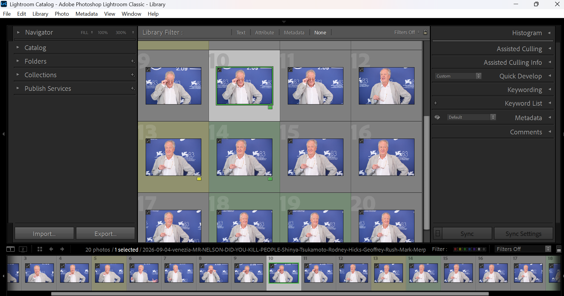The width and height of the screenshot is (564, 296).
Task: Select the Attribute filter tab
Action: pyautogui.click(x=265, y=33)
